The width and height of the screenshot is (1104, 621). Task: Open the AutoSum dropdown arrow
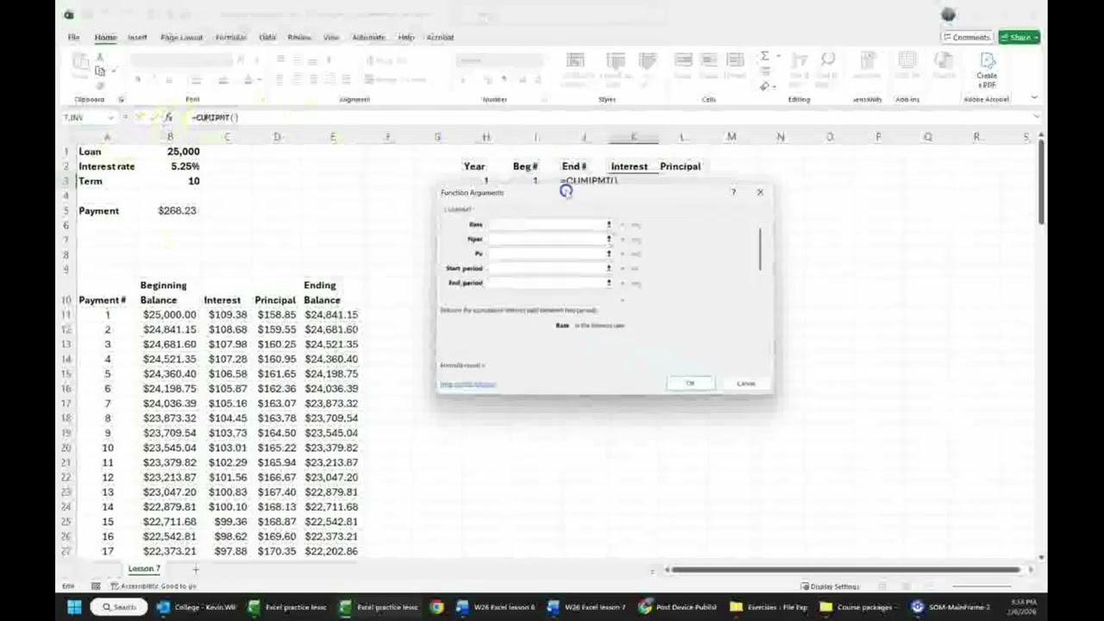click(x=777, y=57)
